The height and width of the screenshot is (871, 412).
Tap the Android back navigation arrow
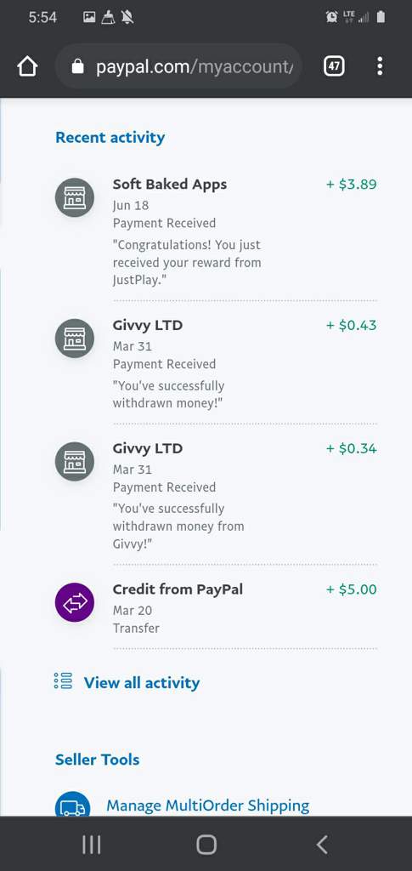(322, 845)
